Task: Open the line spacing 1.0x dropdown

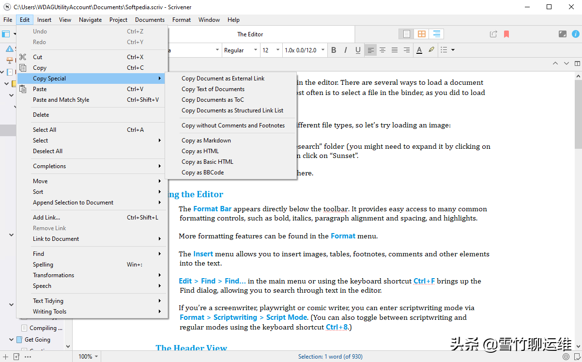Action: click(x=305, y=50)
